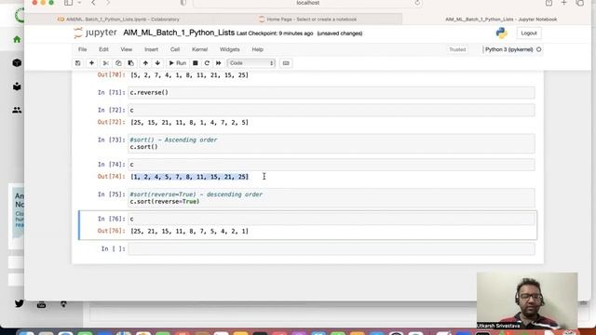This screenshot has height=335, width=596.
Task: Go back in browser history
Action: [93, 3]
